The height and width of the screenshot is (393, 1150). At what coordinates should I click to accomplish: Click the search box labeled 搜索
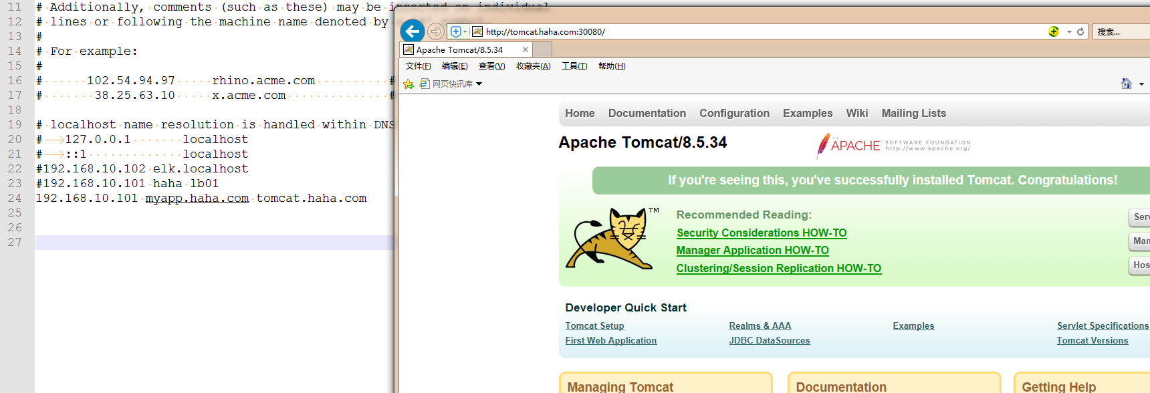coord(1121,31)
